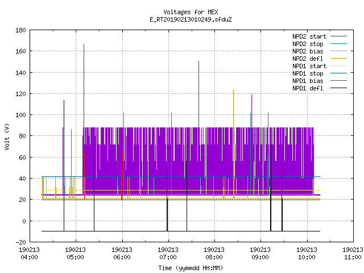Click the 0 y-axis tick label
Viewport: 364px width, 273px height.
pos(24,221)
